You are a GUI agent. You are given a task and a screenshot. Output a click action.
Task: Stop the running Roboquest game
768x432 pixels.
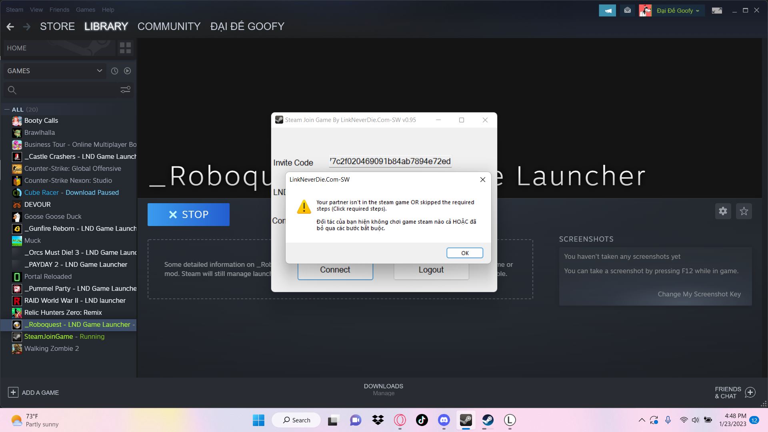188,214
